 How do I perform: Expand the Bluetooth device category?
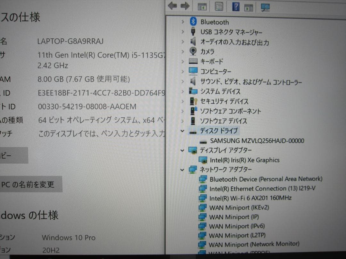click(x=182, y=22)
